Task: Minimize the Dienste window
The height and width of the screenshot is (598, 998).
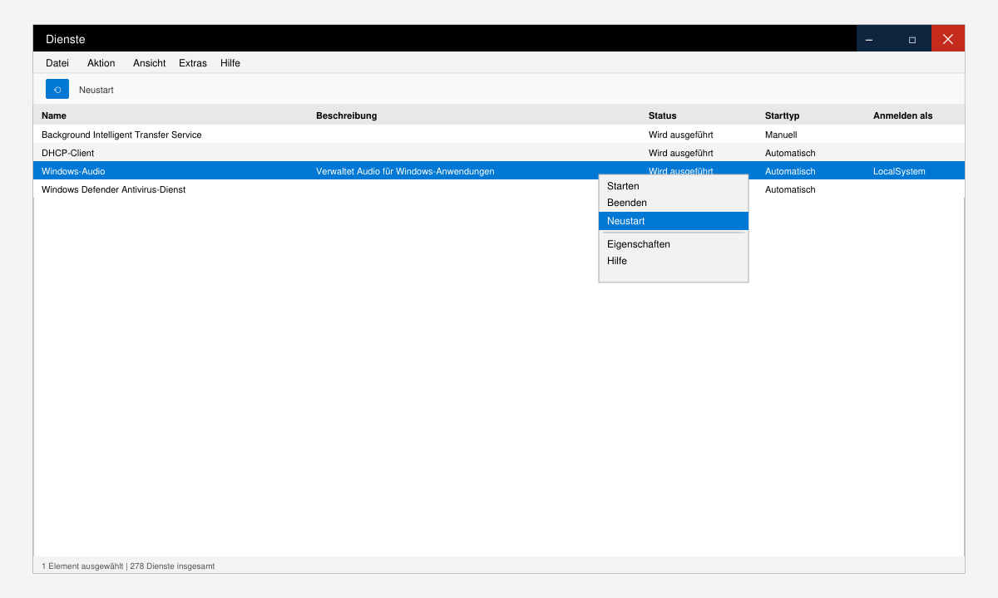Action: pos(869,39)
